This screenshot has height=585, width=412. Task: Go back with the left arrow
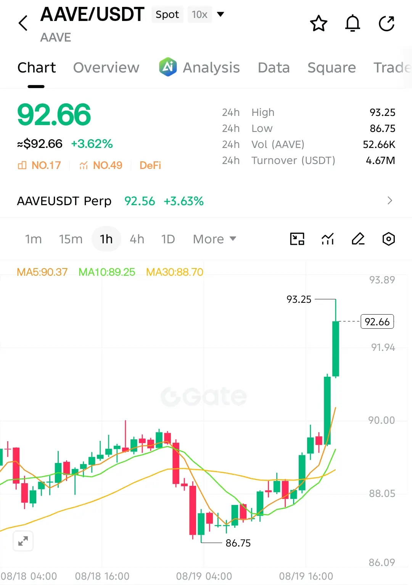point(23,23)
